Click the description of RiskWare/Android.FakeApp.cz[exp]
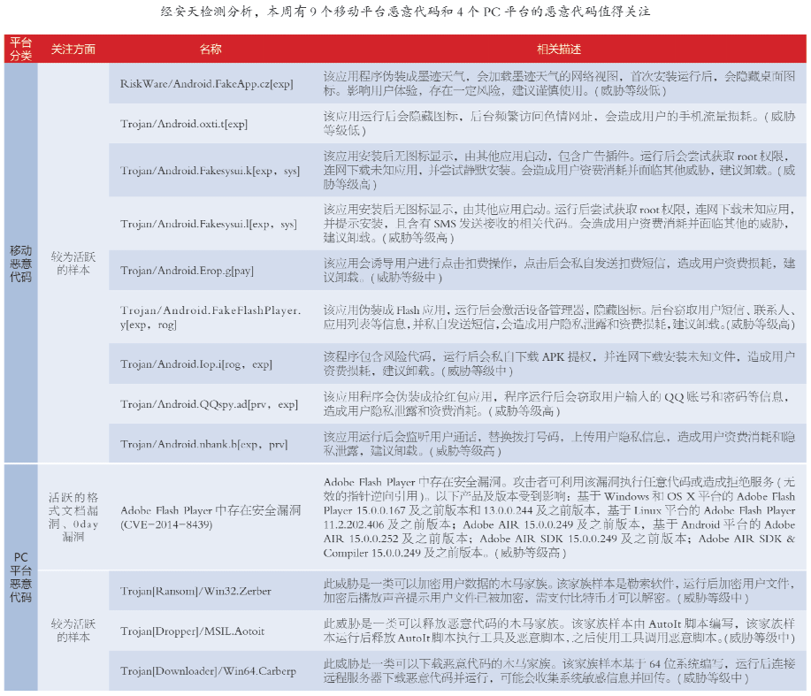Screen dimensions: 811x696 pos(559,84)
